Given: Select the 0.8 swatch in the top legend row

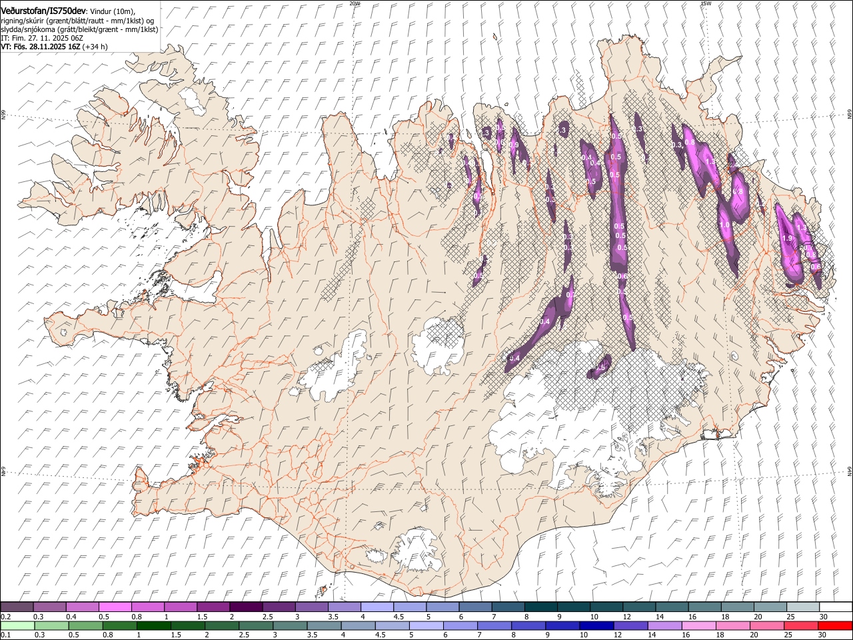Looking at the screenshot, I should [x=148, y=607].
